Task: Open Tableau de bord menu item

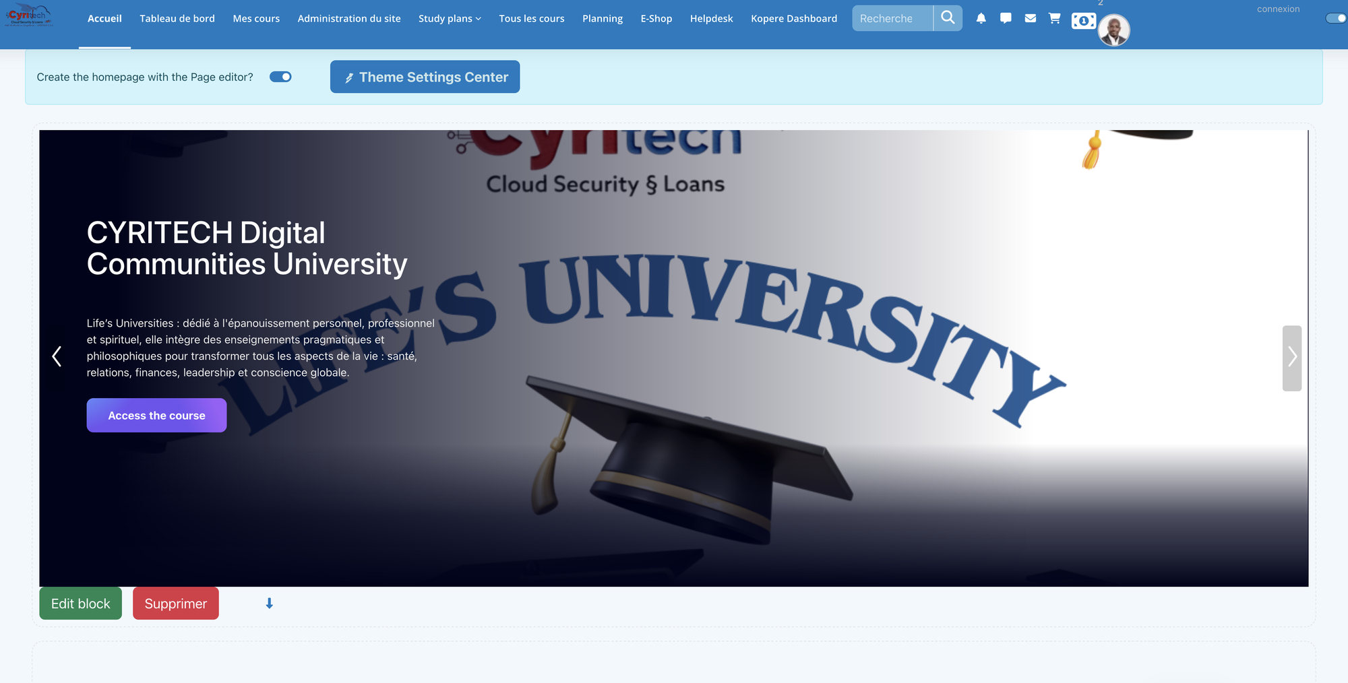Action: point(177,19)
